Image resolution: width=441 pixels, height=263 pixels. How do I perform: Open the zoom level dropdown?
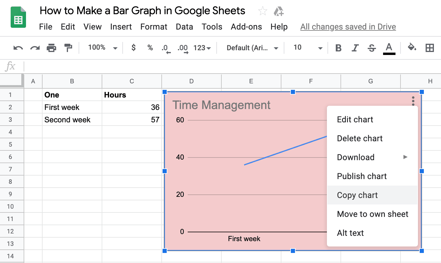102,48
